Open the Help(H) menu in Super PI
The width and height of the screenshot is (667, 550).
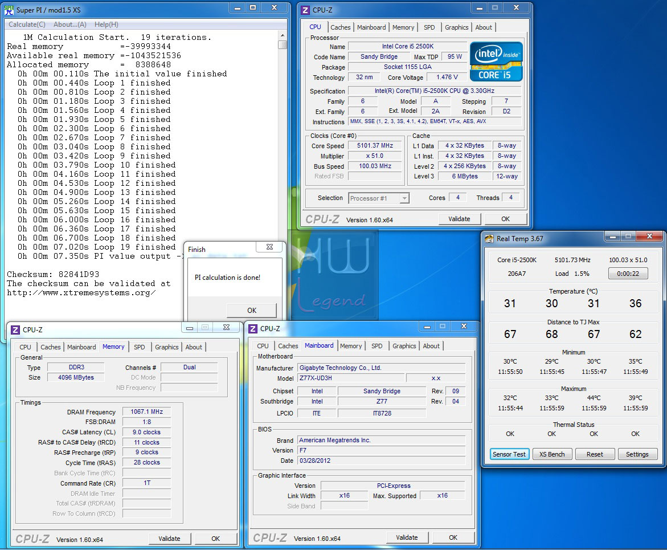(107, 25)
